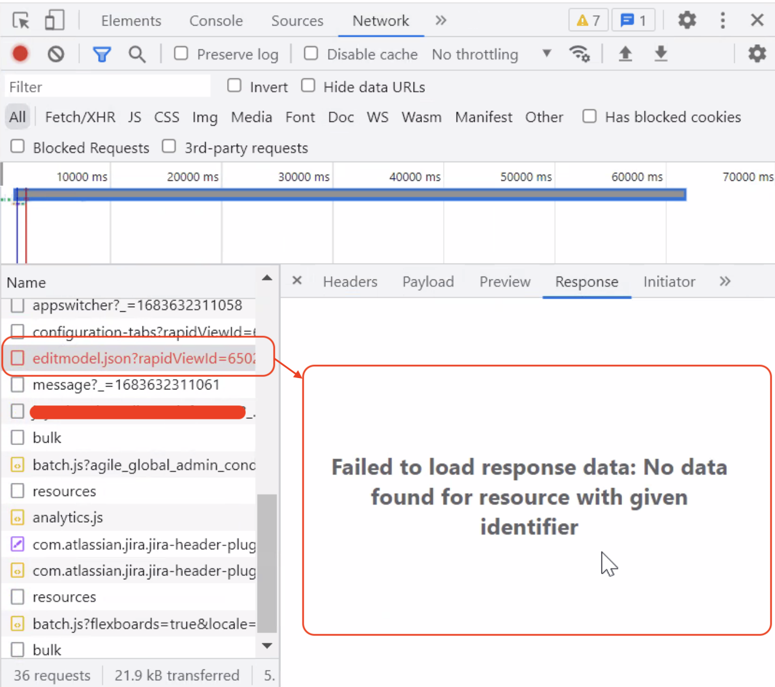The image size is (775, 687).
Task: Click the export HAR download icon
Action: pyautogui.click(x=661, y=54)
